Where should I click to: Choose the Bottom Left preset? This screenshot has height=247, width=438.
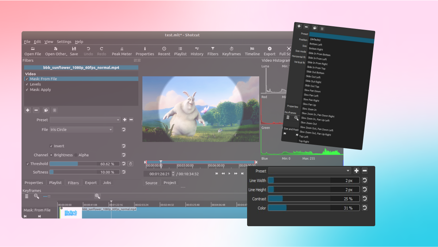(x=316, y=44)
